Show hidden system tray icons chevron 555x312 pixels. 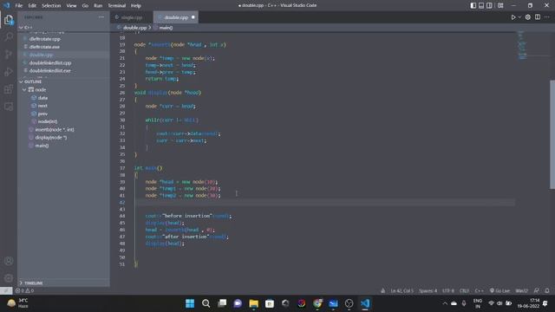[x=445, y=303]
